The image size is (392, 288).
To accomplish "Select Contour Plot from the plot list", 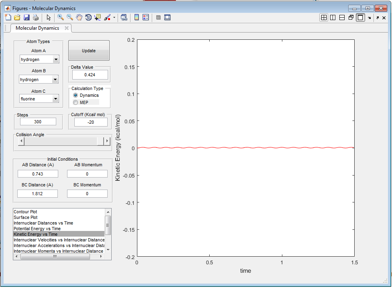I will tap(26, 212).
